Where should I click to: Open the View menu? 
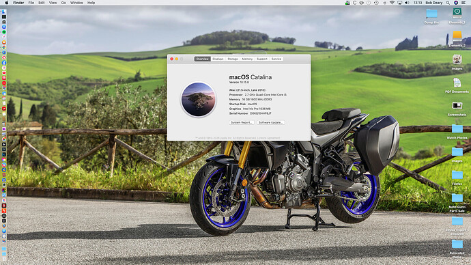click(53, 3)
